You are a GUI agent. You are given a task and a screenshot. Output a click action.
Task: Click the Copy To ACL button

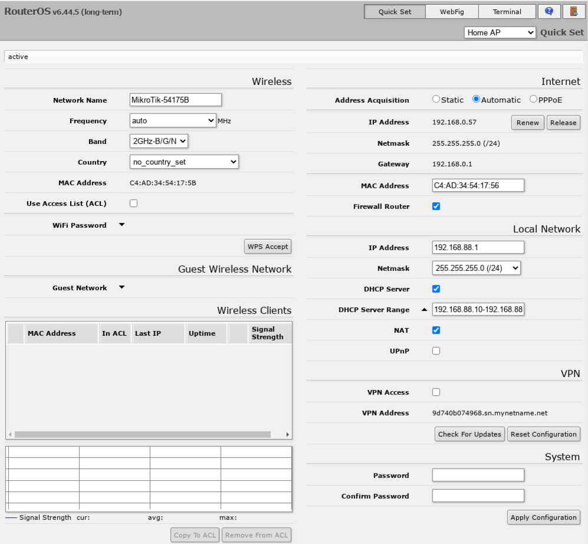point(195,535)
